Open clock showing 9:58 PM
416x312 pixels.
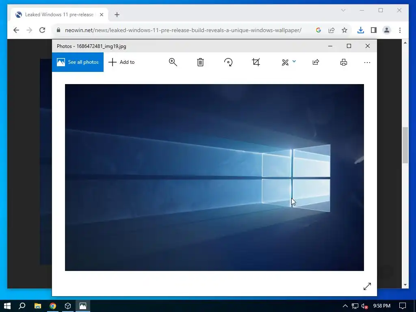coord(382,306)
